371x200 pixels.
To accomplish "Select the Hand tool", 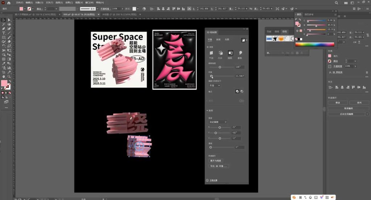I will tap(4, 76).
